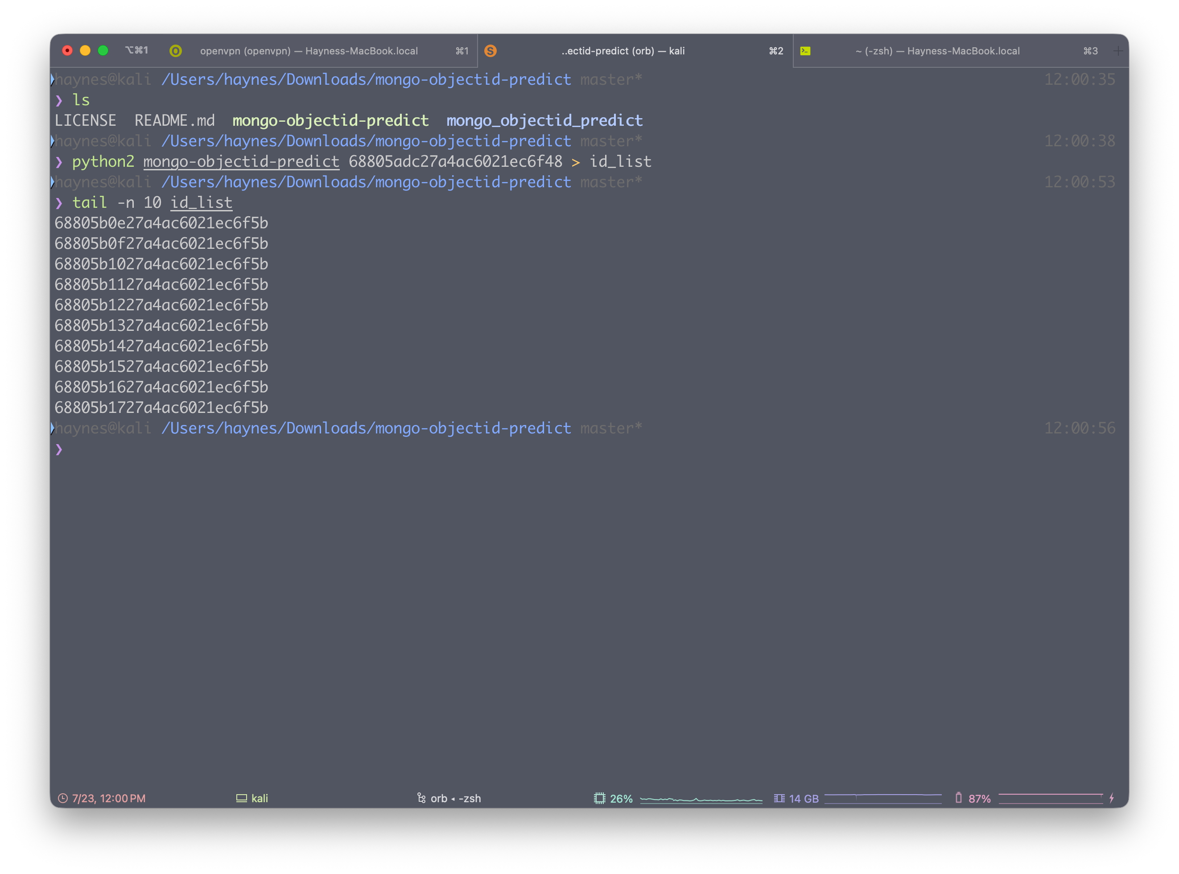This screenshot has width=1179, height=874.
Task: Click the CPU usage sparkline graph
Action: 701,799
